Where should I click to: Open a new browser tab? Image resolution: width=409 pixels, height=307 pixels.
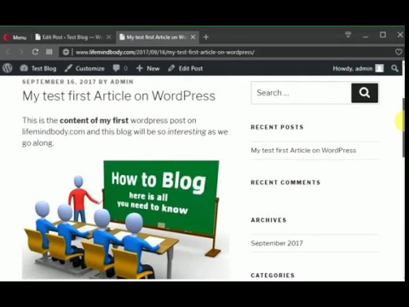pyautogui.click(x=206, y=38)
